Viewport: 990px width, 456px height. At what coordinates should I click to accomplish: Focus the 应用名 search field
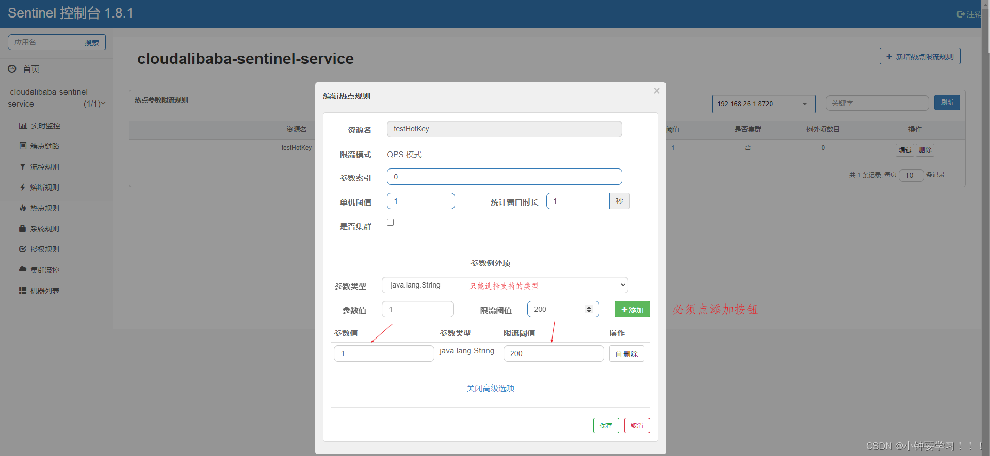[x=43, y=42]
